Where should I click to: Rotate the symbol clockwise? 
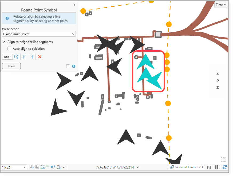click(32, 57)
